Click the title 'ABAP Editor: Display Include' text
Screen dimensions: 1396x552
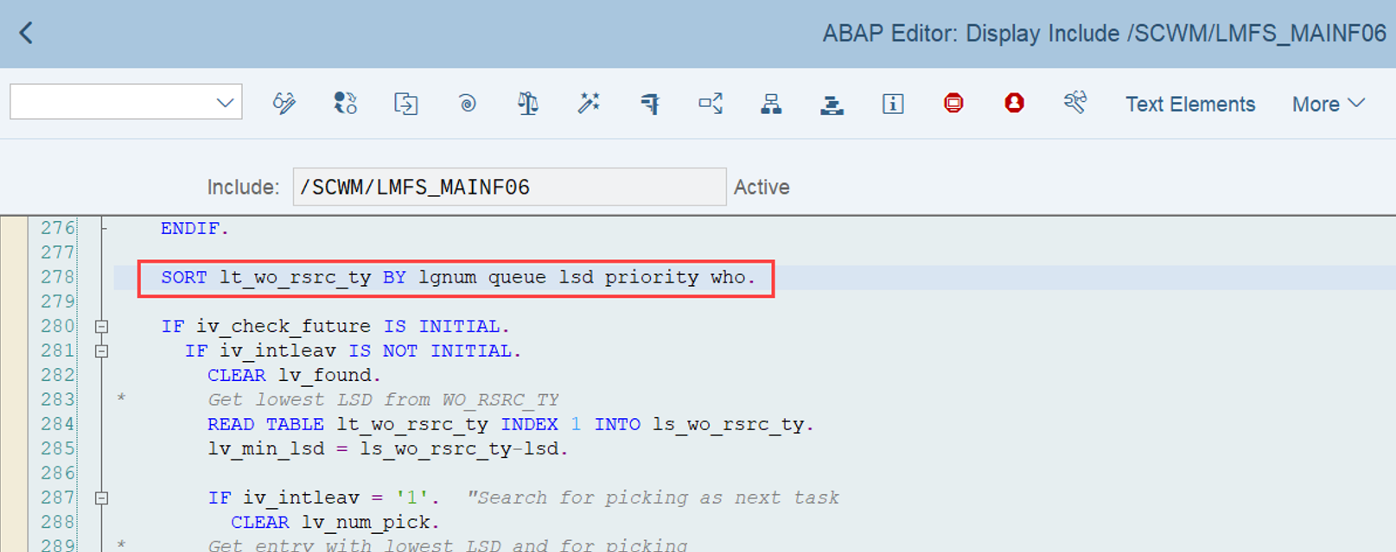[971, 34]
